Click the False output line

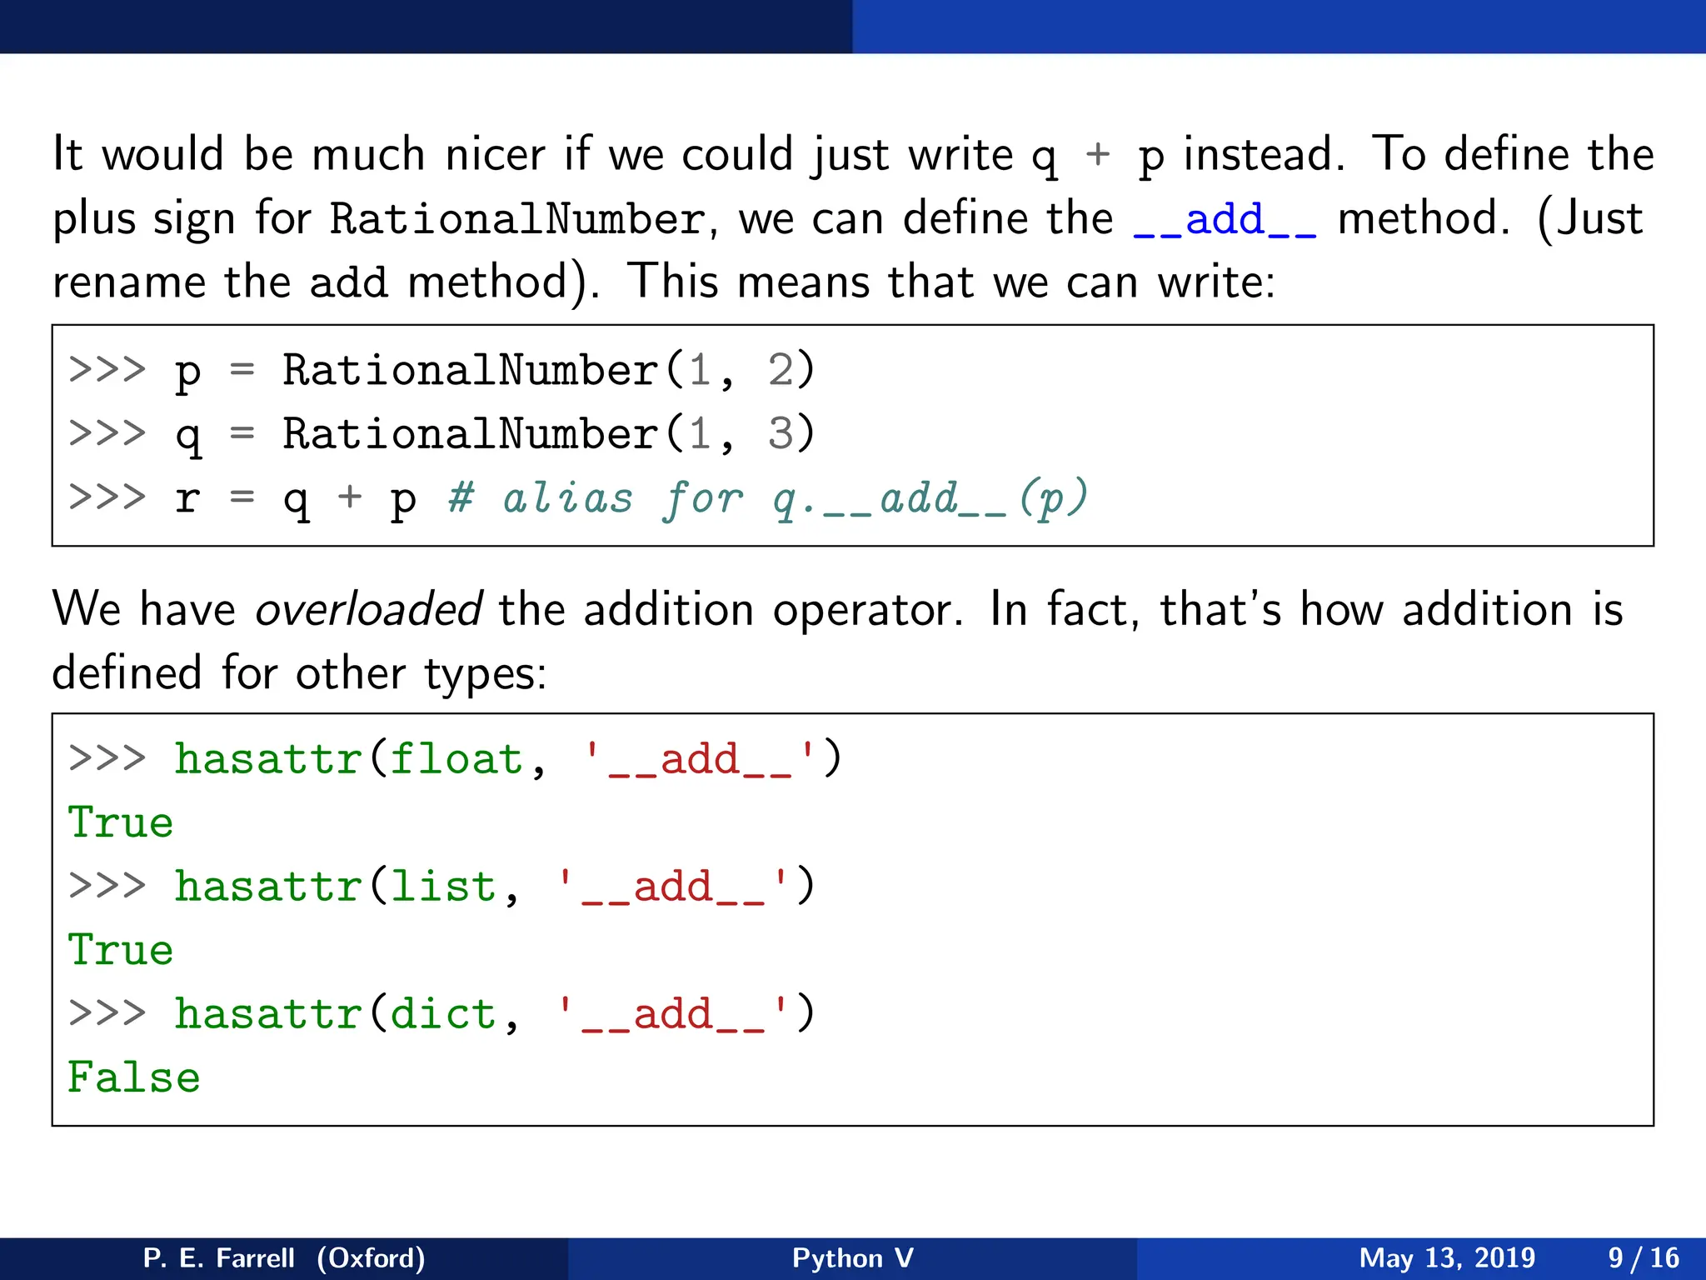click(134, 1077)
